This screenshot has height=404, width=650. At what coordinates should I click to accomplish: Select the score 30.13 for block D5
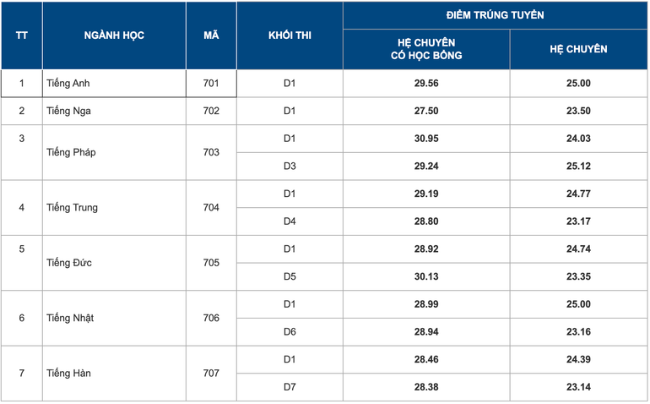click(x=426, y=276)
